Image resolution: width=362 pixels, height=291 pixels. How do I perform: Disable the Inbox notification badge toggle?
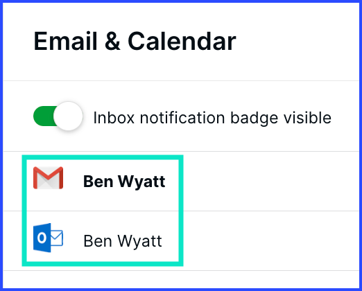58,116
